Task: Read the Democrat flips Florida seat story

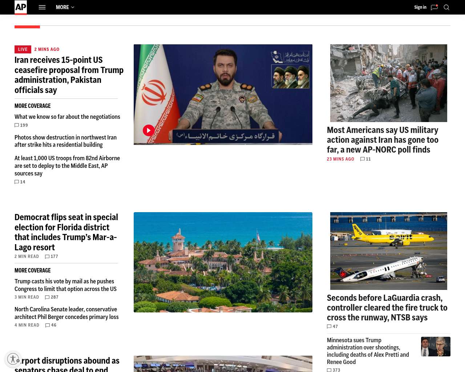Action: click(66, 232)
